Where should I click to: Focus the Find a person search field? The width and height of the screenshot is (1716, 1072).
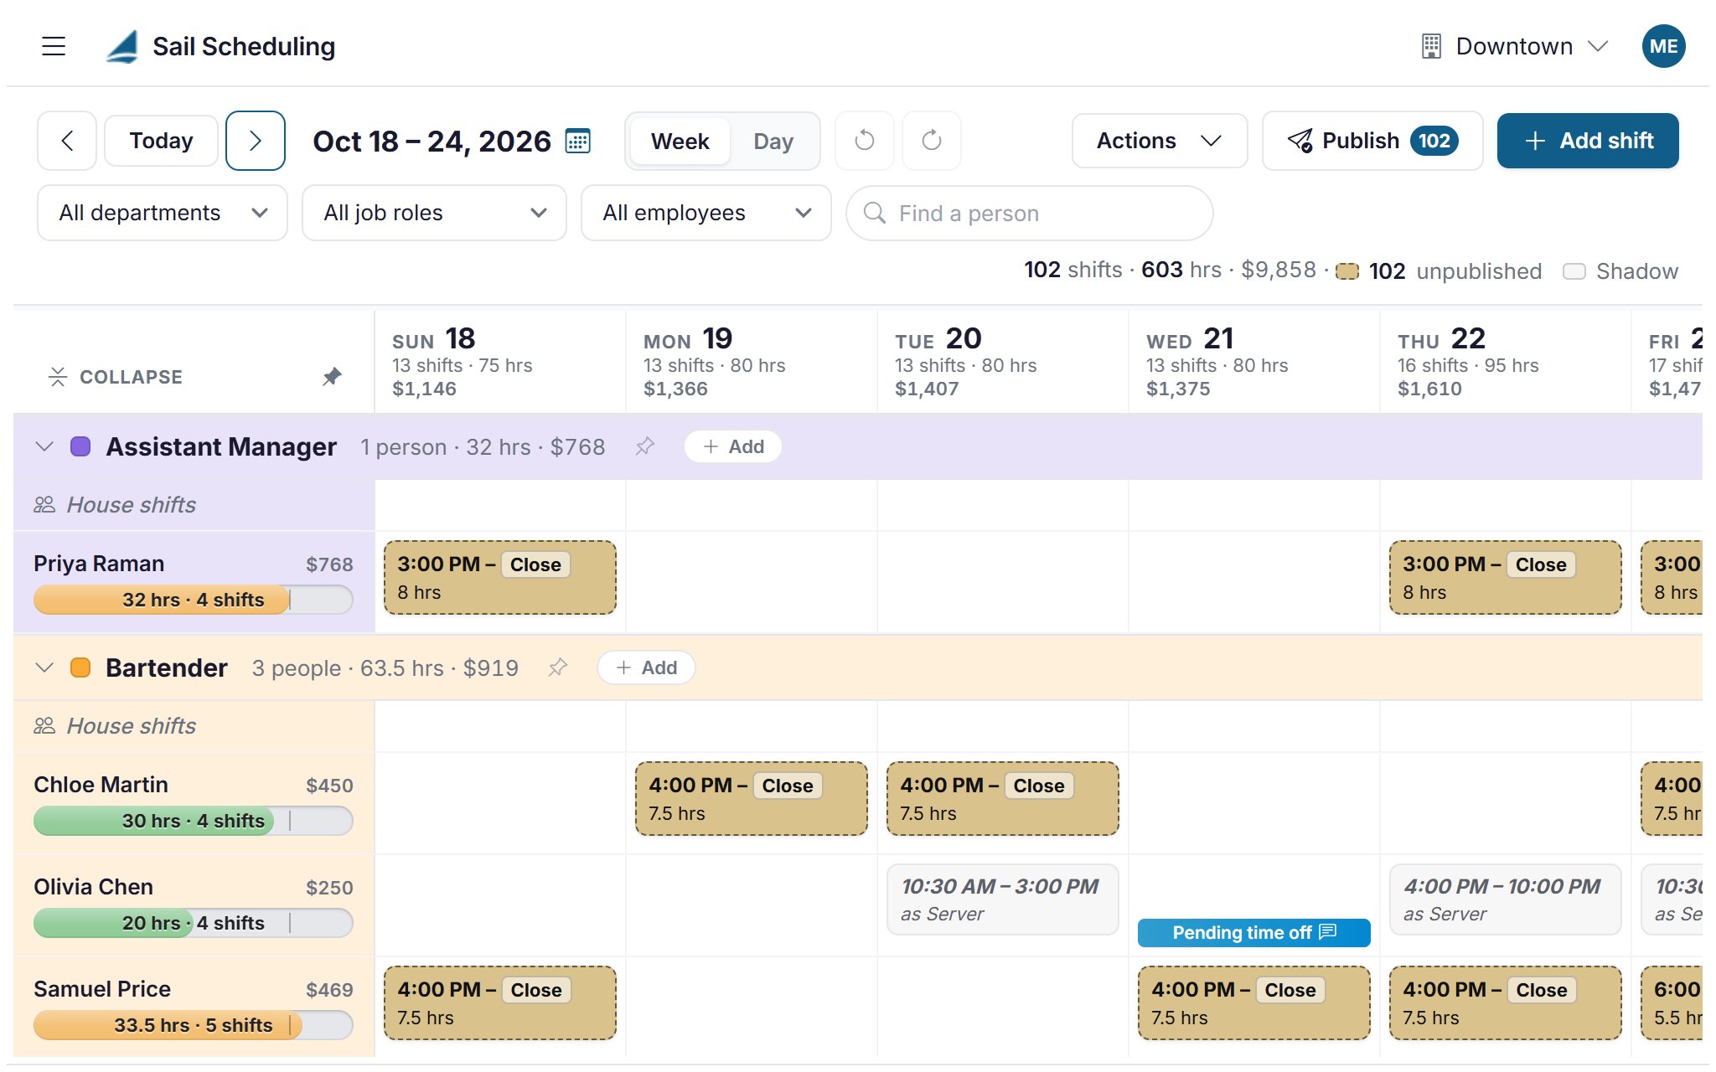(1030, 213)
